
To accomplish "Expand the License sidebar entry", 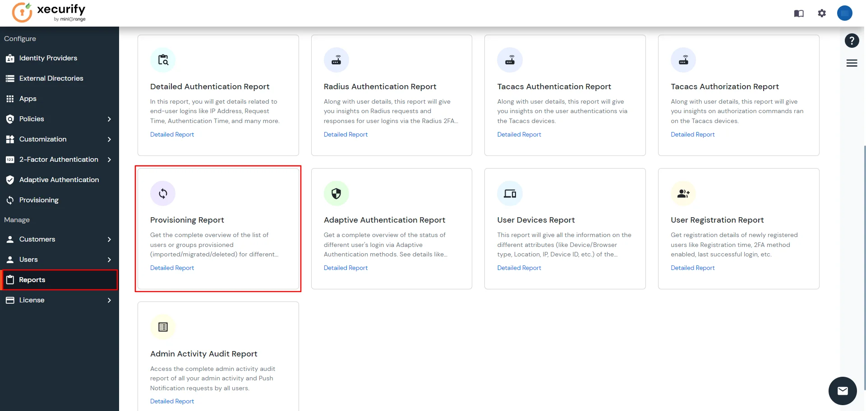I will click(x=109, y=300).
